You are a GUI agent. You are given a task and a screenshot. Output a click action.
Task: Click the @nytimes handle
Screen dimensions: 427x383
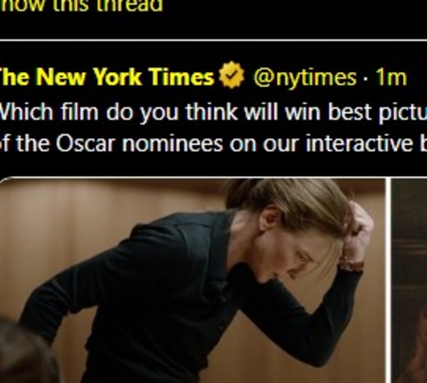pos(305,78)
